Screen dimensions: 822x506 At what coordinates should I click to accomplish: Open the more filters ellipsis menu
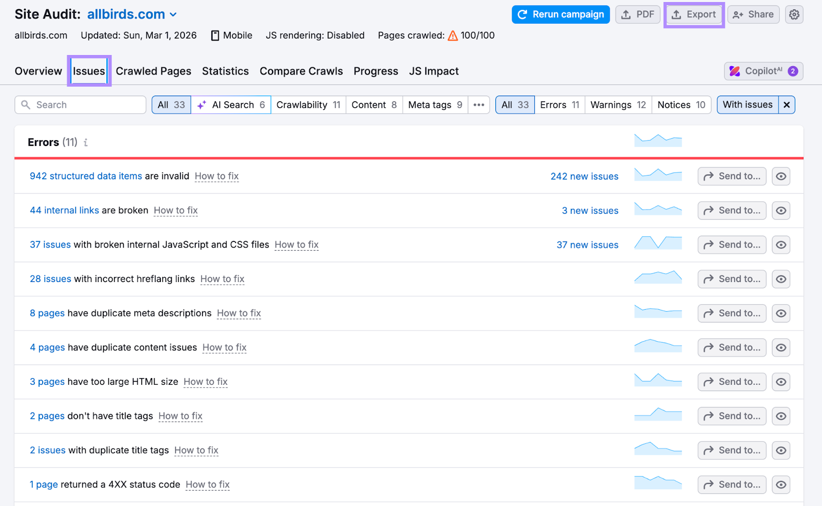478,104
